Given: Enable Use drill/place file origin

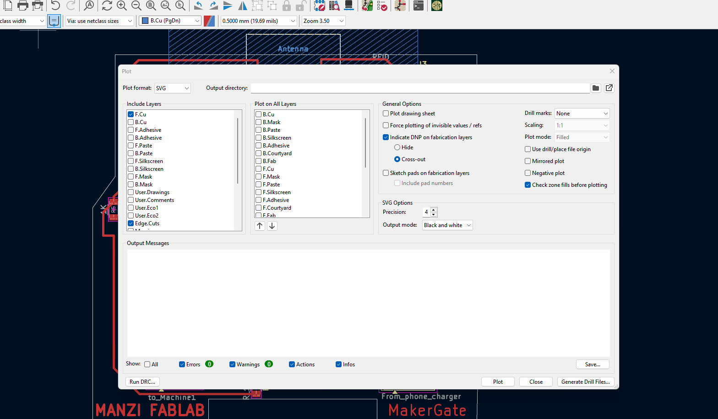Looking at the screenshot, I should (528, 149).
